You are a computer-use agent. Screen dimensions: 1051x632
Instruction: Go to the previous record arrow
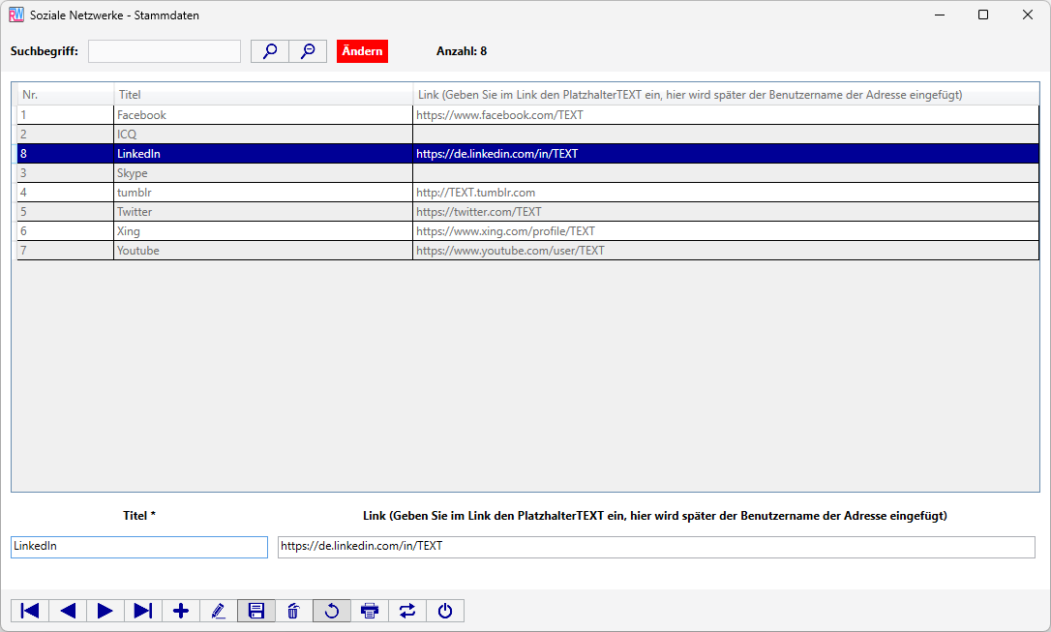click(x=68, y=611)
